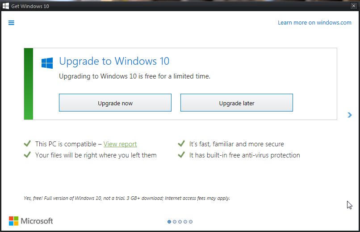
Task: Click the checkmark next to PC compatible
Action: point(27,144)
